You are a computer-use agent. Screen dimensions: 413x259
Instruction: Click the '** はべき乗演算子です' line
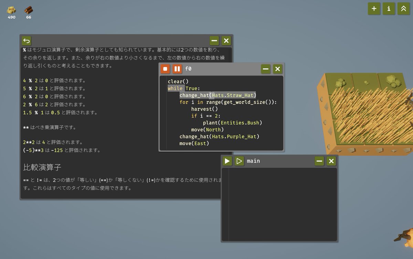50,127
